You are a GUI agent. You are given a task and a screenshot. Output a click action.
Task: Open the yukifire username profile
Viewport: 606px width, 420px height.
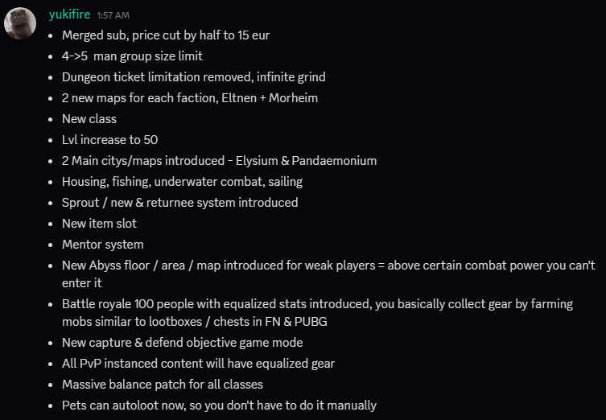point(69,14)
